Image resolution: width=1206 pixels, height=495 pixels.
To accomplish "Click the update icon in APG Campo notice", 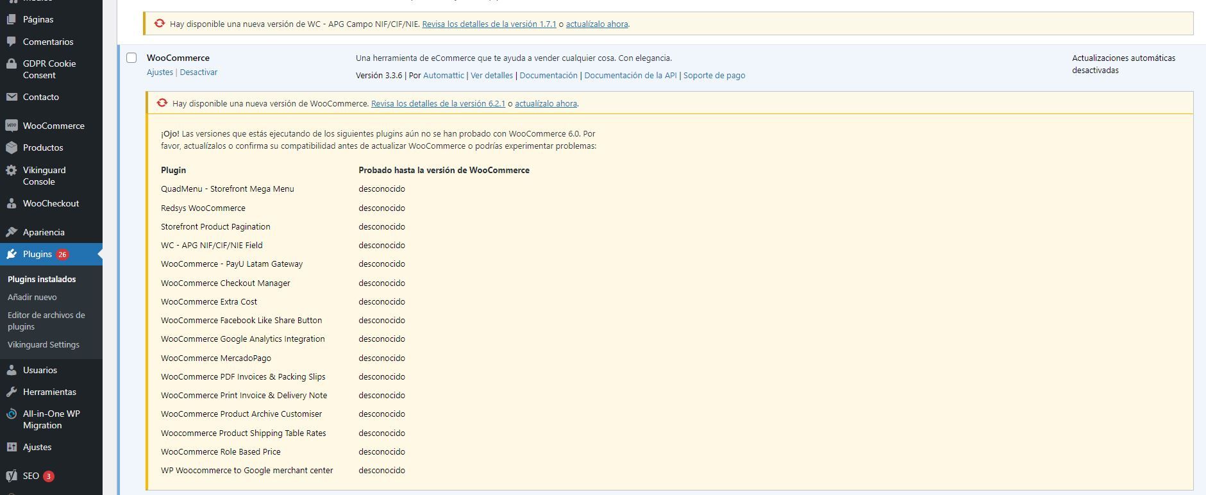I will 160,24.
